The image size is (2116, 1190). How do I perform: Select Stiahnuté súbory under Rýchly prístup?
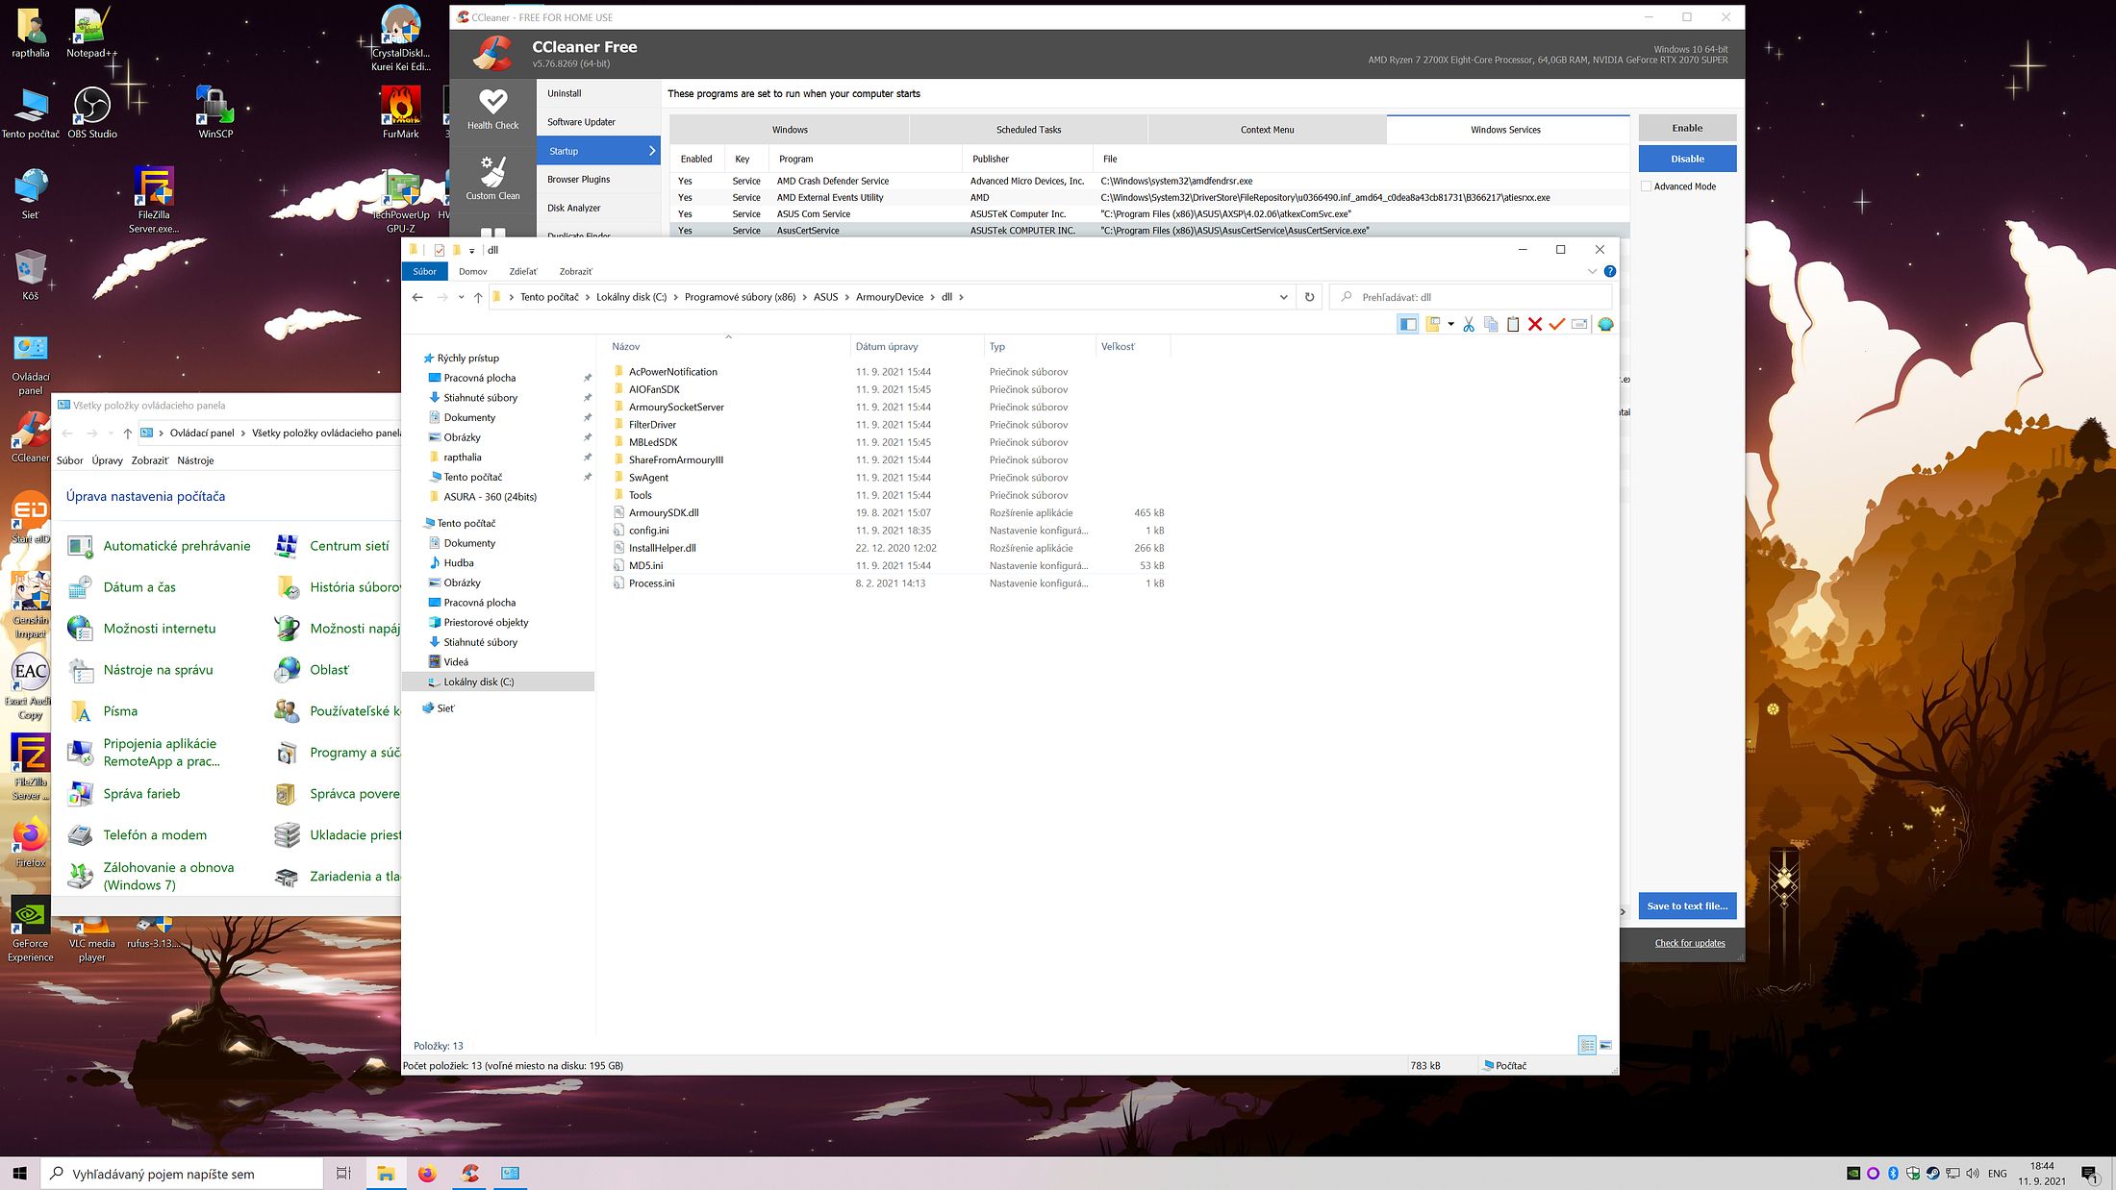tap(480, 398)
